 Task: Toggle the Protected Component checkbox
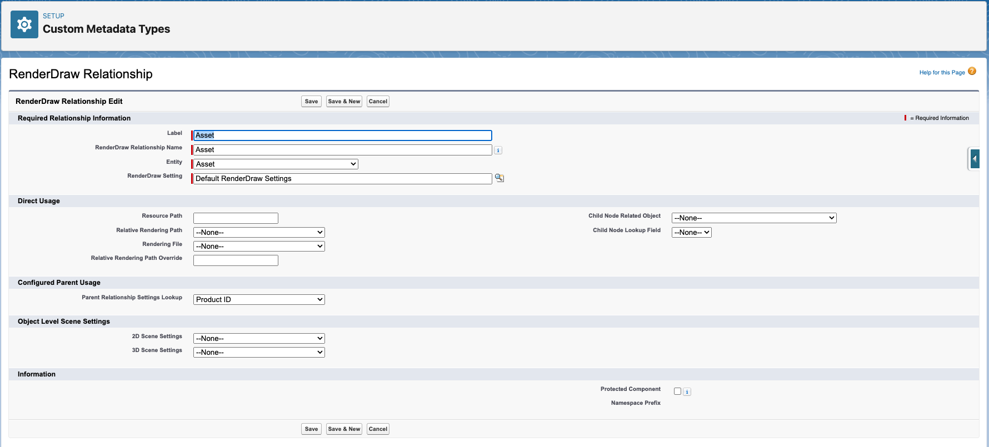[677, 391]
